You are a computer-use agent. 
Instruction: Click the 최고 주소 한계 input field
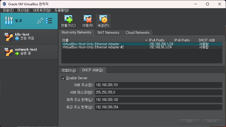159,107
